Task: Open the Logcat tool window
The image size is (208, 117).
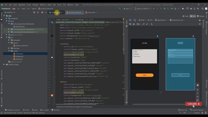Action: [x=45, y=110]
